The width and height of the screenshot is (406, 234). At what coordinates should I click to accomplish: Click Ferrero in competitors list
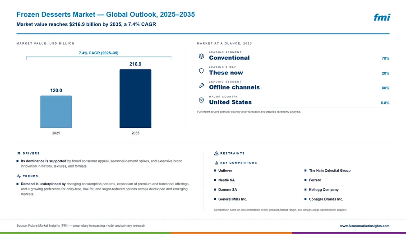pos(315,180)
